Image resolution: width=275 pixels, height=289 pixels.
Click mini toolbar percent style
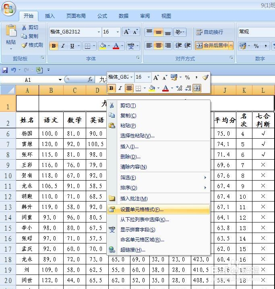[x=187, y=77]
